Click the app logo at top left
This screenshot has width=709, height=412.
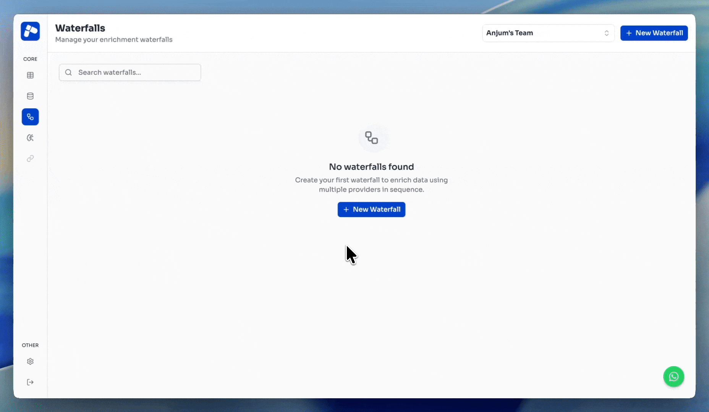pos(31,31)
